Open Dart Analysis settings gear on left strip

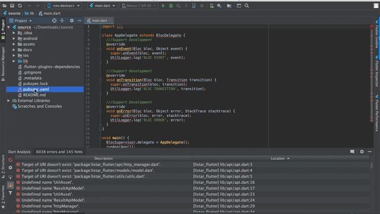tap(10, 168)
